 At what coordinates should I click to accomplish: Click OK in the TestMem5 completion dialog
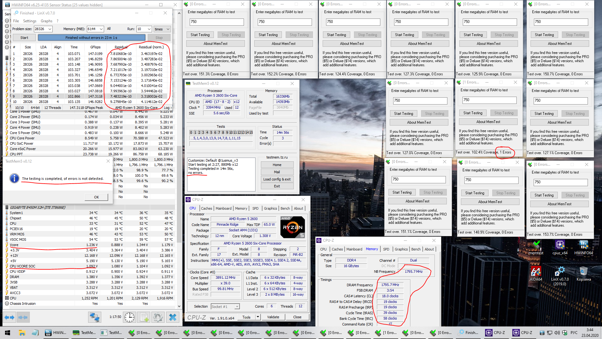96,197
